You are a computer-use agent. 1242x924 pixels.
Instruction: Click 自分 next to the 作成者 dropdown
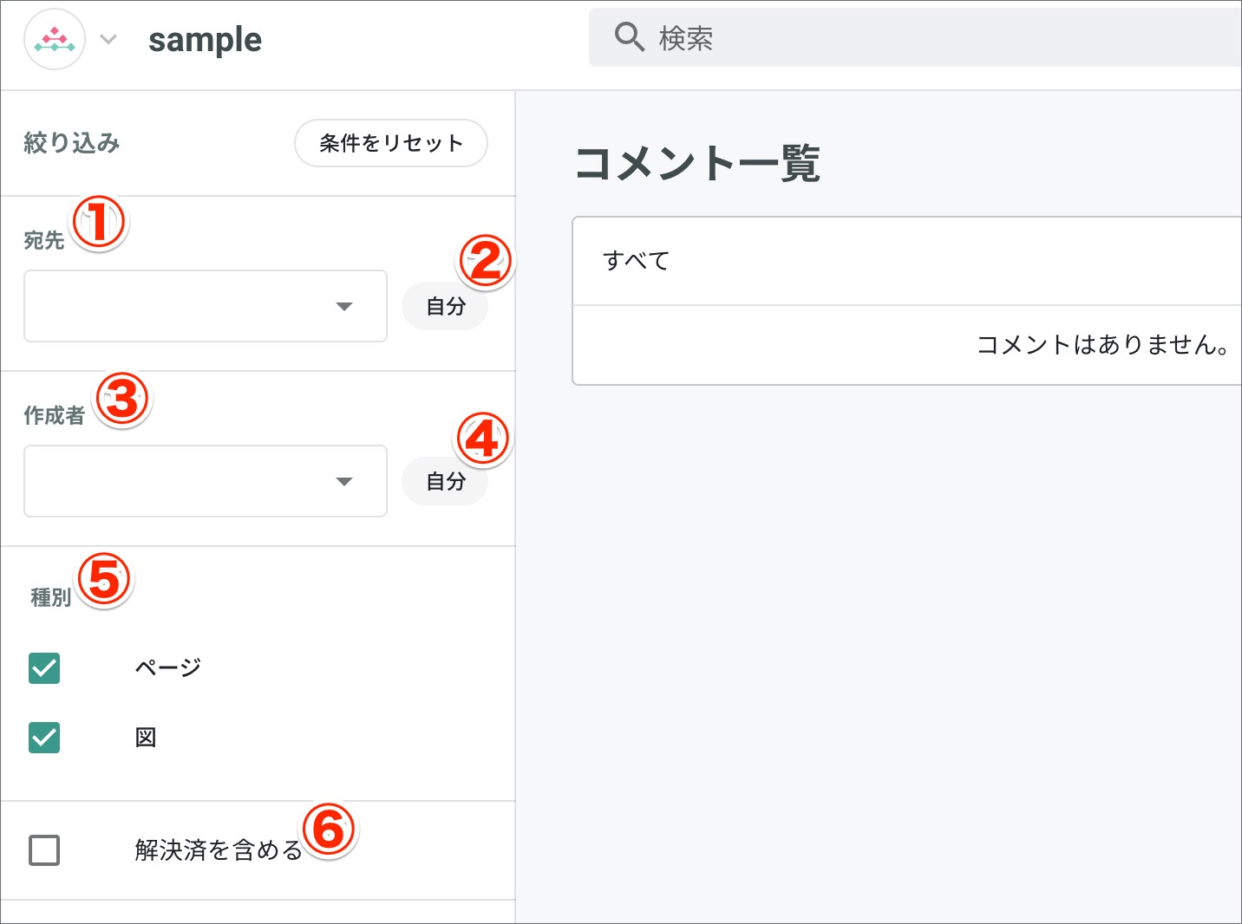[x=444, y=481]
